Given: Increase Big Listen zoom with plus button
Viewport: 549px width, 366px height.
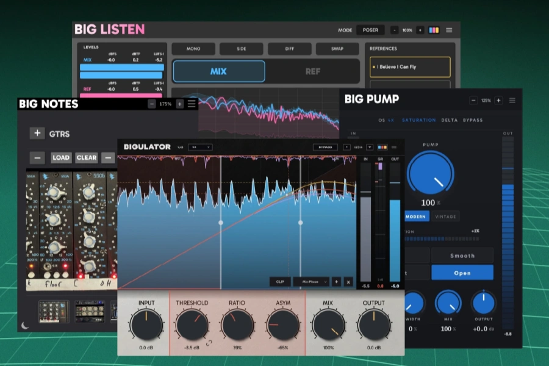Looking at the screenshot, I should [420, 30].
